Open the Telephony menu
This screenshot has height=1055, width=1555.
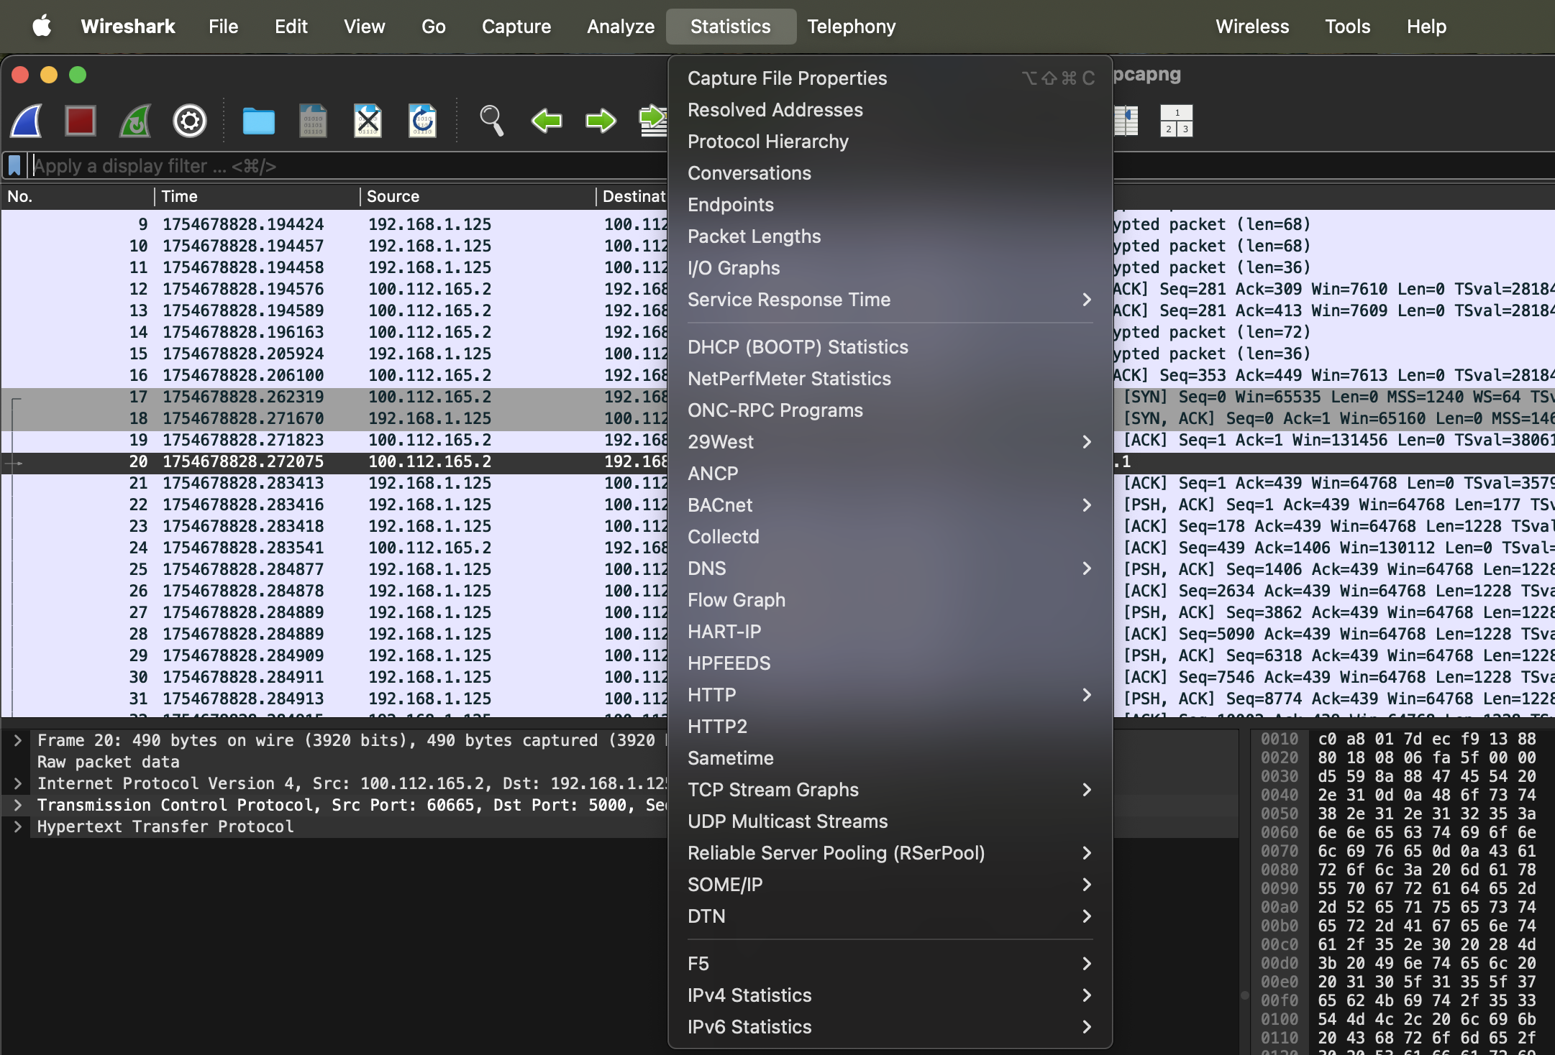pos(851,27)
